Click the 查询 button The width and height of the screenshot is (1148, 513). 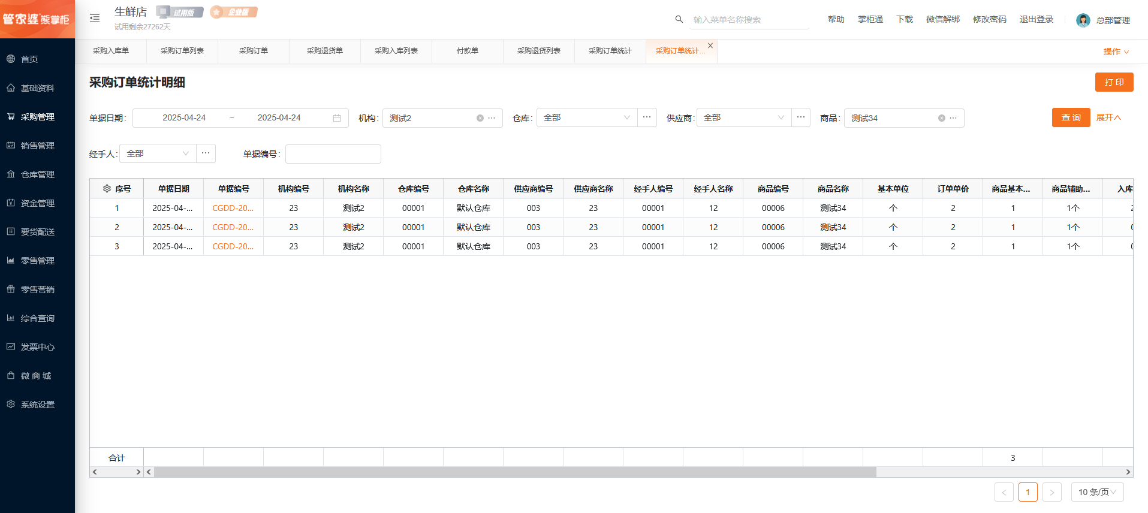(x=1071, y=117)
